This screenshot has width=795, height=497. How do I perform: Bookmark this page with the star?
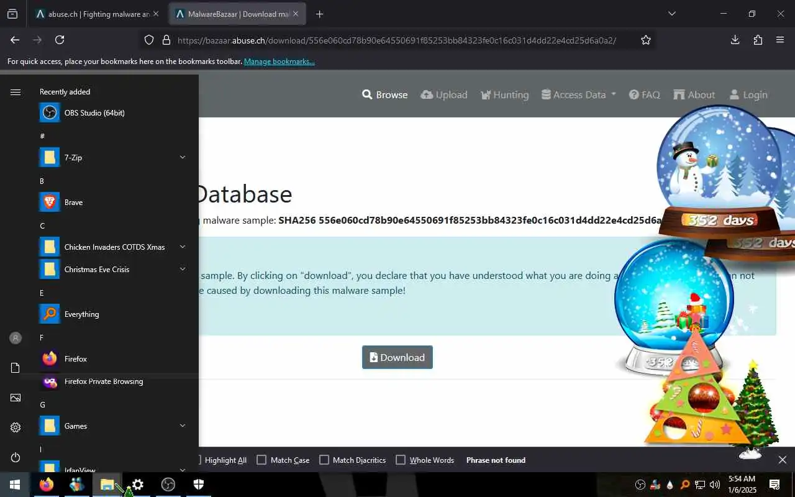click(x=646, y=40)
